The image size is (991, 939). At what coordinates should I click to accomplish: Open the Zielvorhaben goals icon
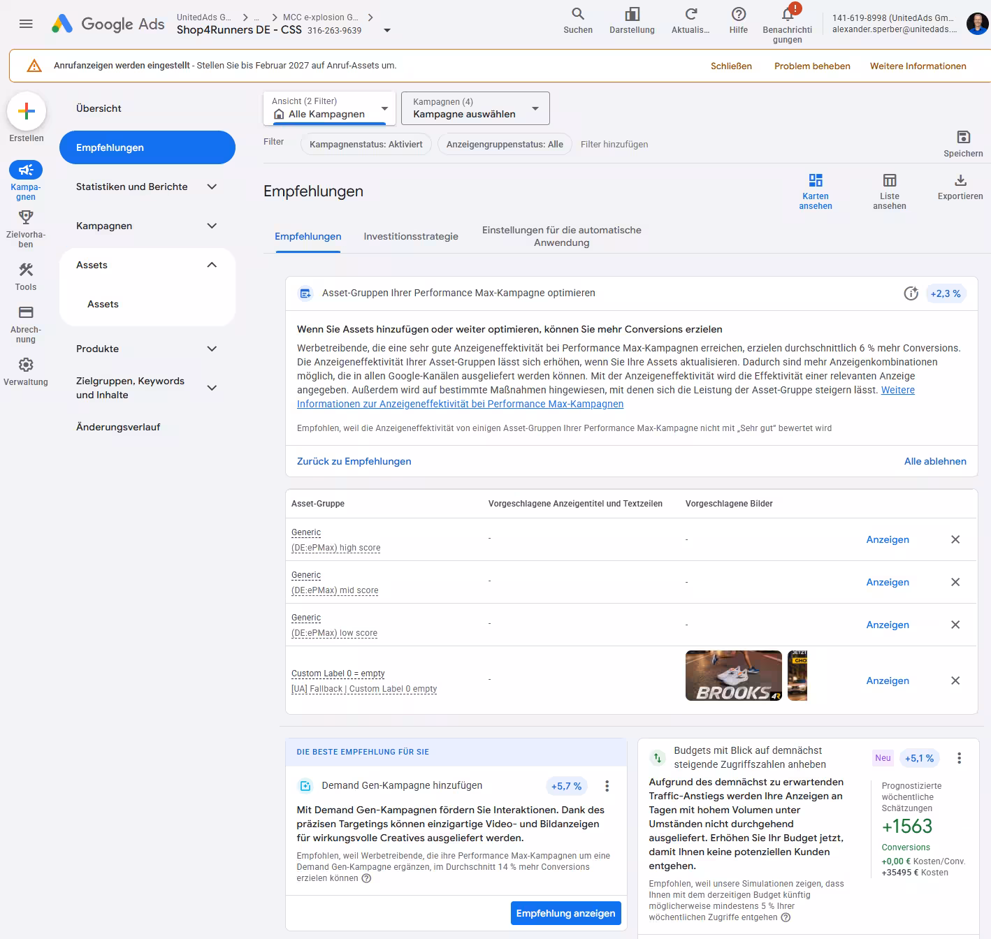click(x=26, y=218)
